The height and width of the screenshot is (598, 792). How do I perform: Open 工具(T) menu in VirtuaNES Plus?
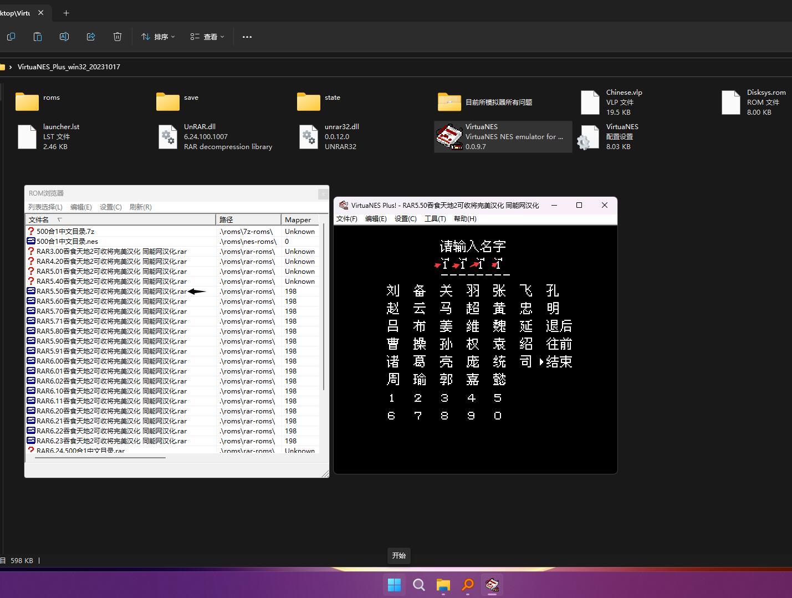click(435, 219)
